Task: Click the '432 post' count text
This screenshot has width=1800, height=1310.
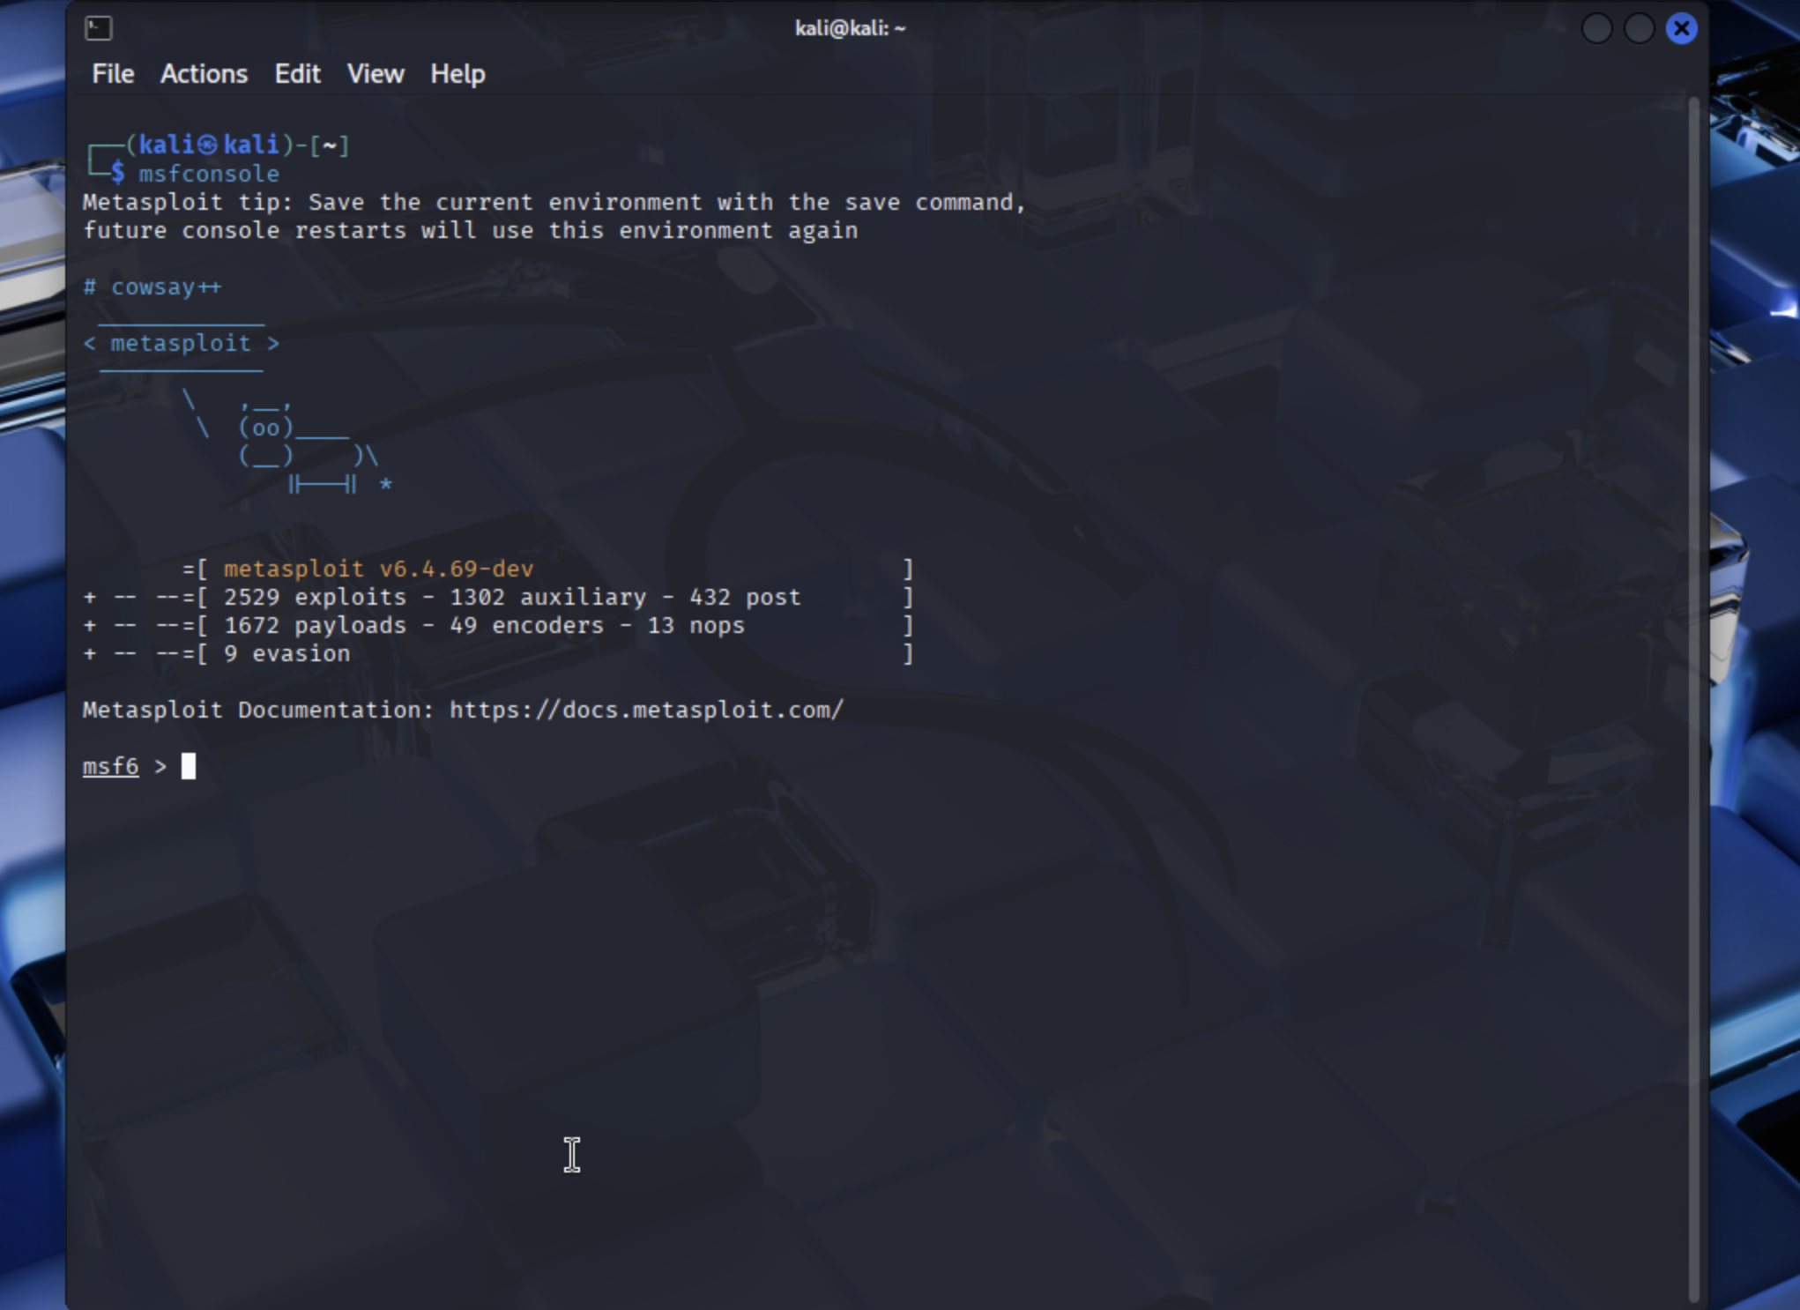Action: pos(745,597)
